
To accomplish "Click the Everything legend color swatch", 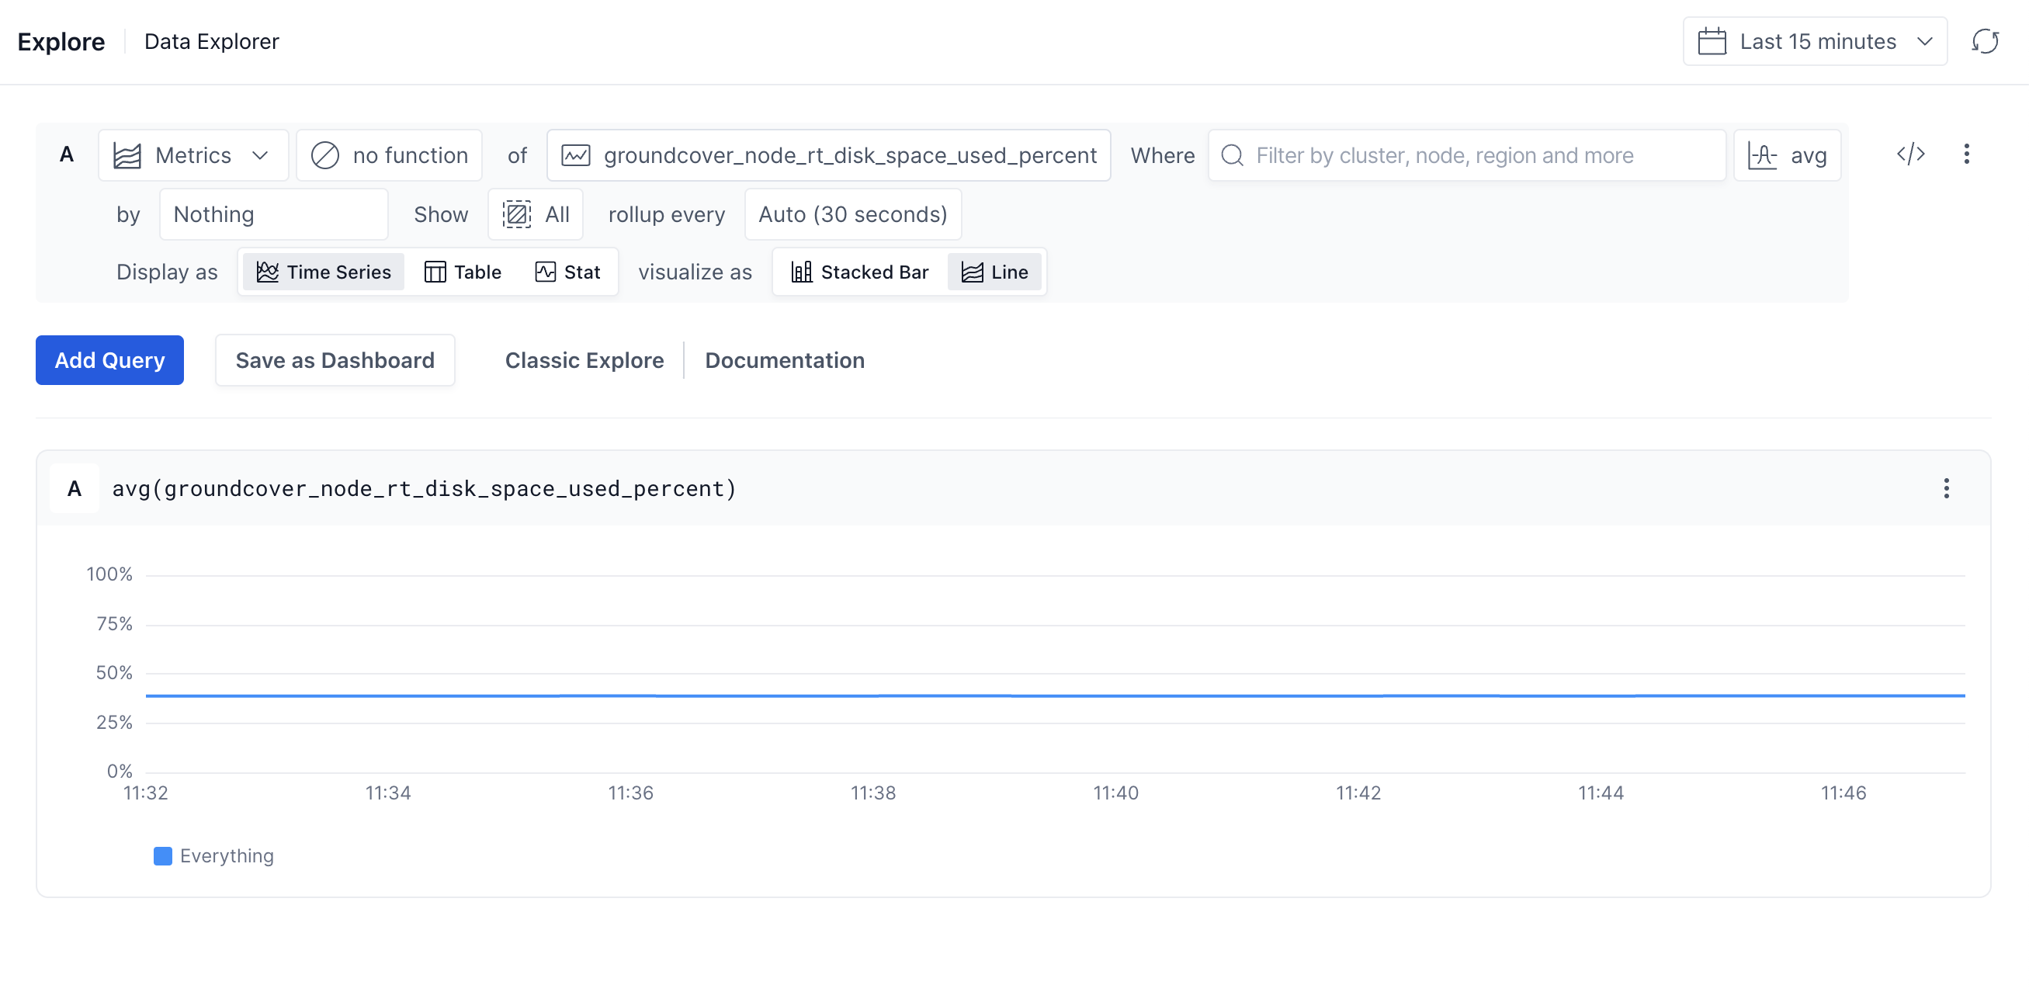I will (162, 855).
